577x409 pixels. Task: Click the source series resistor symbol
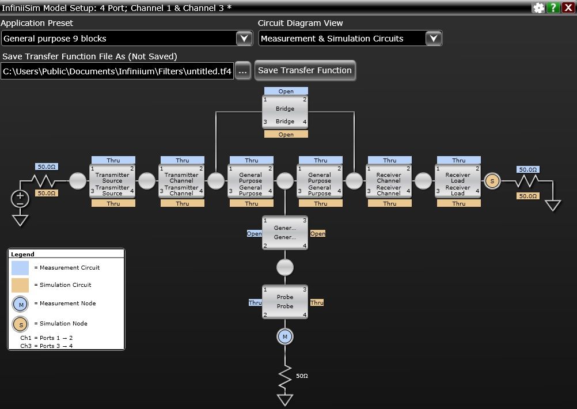[44, 181]
